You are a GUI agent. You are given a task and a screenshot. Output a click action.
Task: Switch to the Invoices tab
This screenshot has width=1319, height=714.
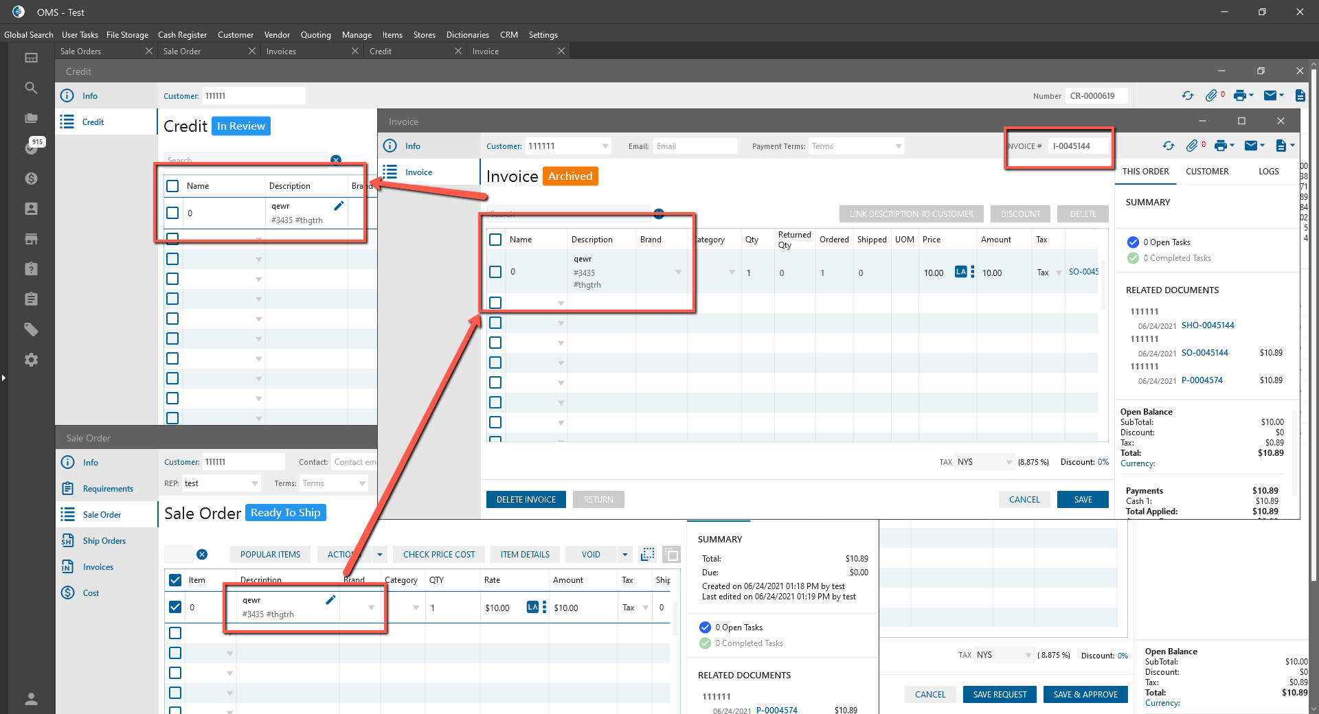[281, 51]
